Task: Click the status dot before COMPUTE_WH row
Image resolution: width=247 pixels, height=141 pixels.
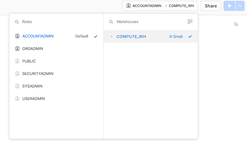Action: [112, 36]
